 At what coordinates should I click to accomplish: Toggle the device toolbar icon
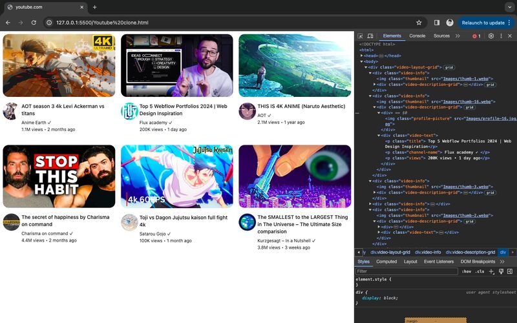[x=370, y=36]
